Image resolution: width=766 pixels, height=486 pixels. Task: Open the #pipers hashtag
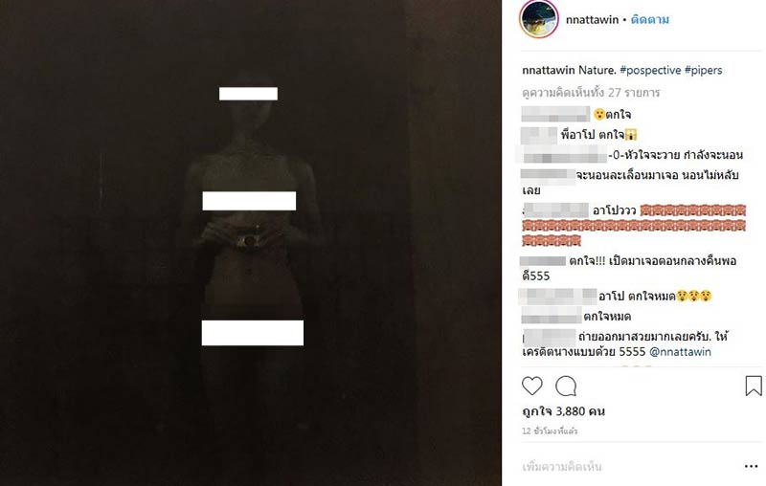[x=703, y=70]
